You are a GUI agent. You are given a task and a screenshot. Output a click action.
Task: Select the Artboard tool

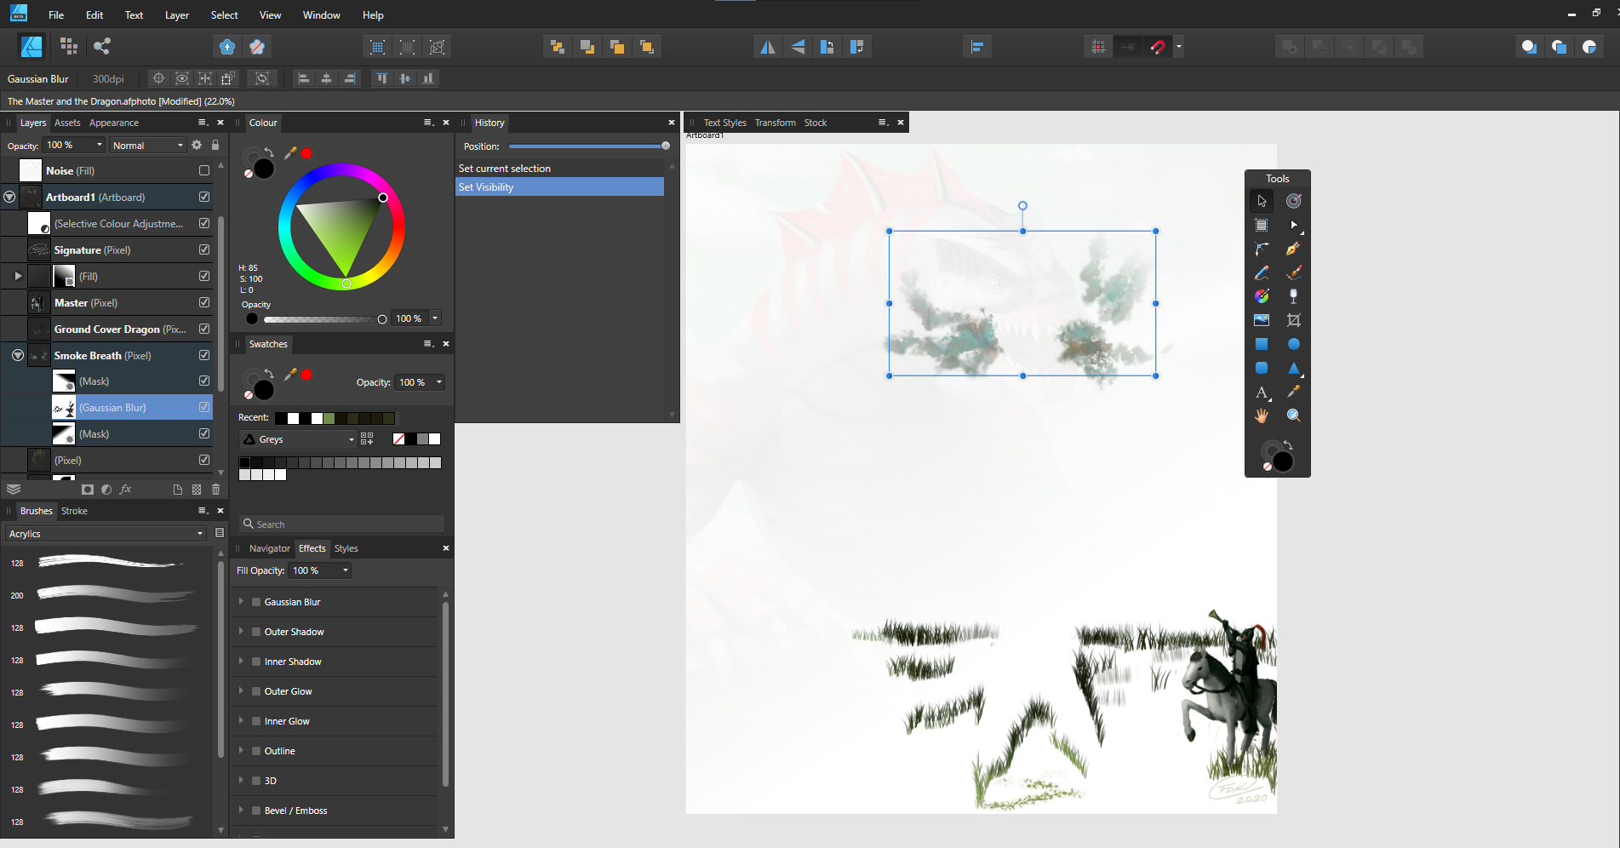(x=1262, y=225)
